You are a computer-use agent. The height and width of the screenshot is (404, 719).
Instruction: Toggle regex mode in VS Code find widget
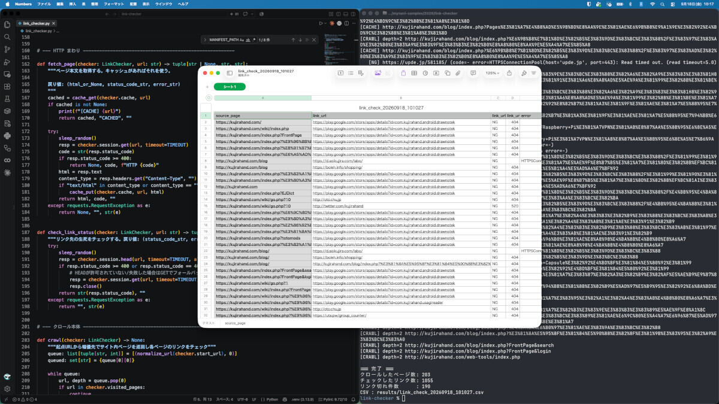(254, 40)
